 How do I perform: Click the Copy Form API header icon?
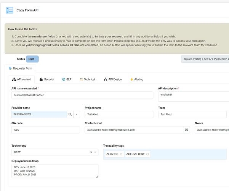(10, 10)
